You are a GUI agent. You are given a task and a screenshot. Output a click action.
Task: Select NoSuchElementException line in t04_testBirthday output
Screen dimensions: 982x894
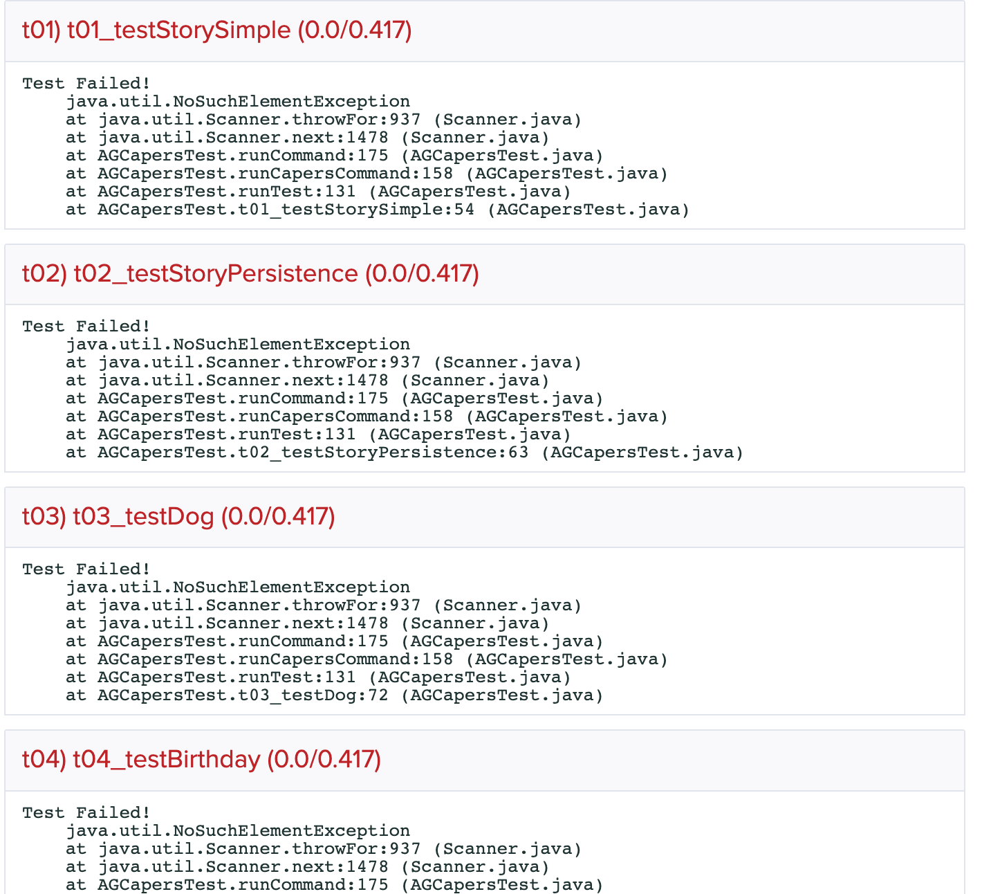[238, 831]
